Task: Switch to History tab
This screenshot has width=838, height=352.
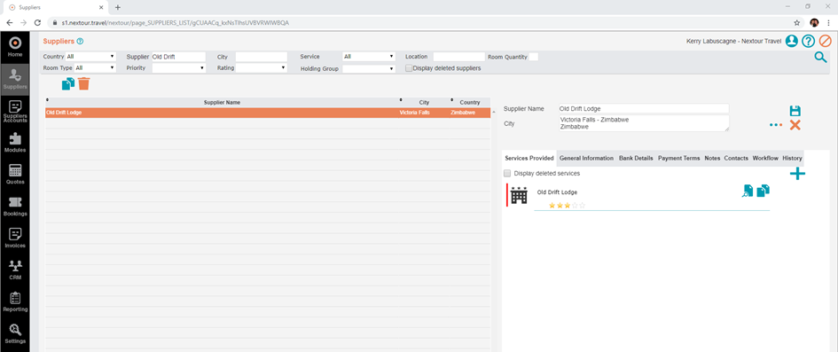Action: click(x=792, y=159)
